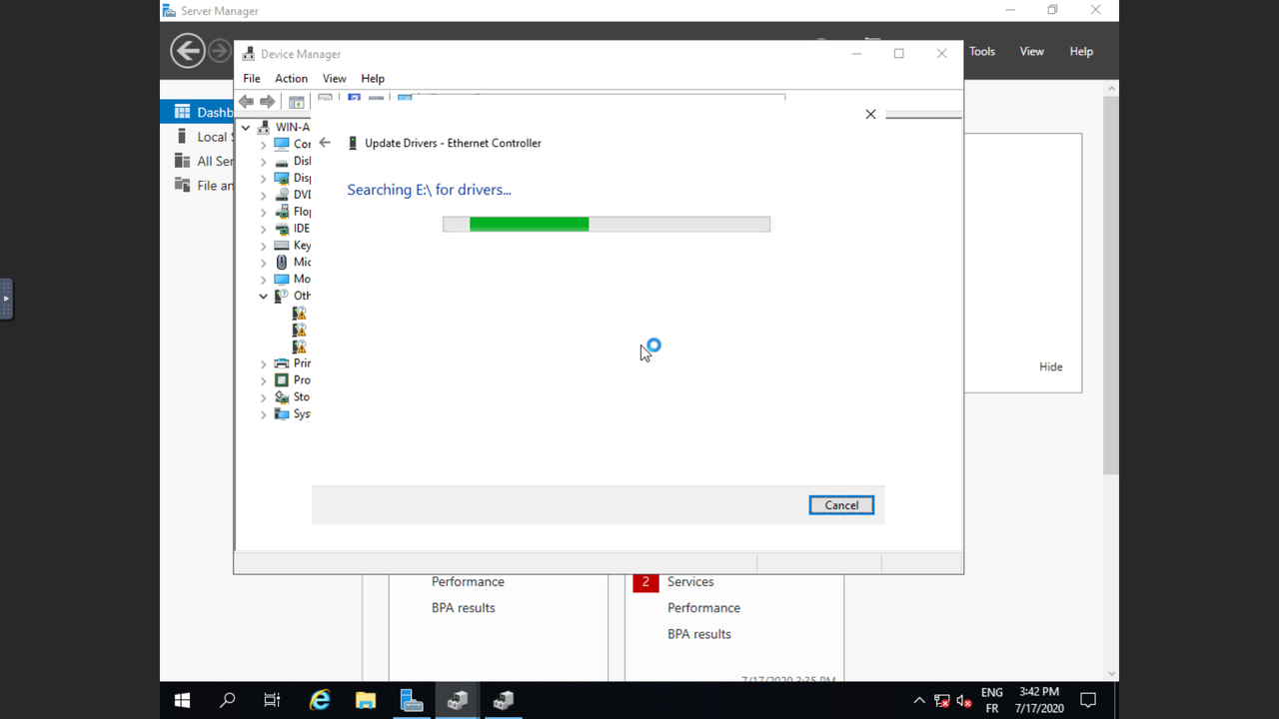Viewport: 1279px width, 719px height.
Task: Click Show/Hide Console Tree toolbar icon
Action: [x=297, y=102]
